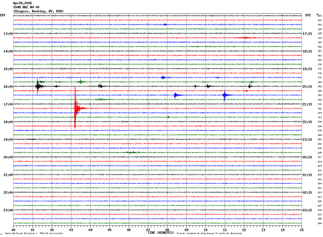Image resolution: width=323 pixels, height=237 pixels.
Task: Click the 17:00 EDT time label
Action: click(x=8, y=104)
